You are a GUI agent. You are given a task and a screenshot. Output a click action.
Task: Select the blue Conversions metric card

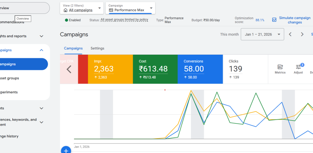(200, 69)
